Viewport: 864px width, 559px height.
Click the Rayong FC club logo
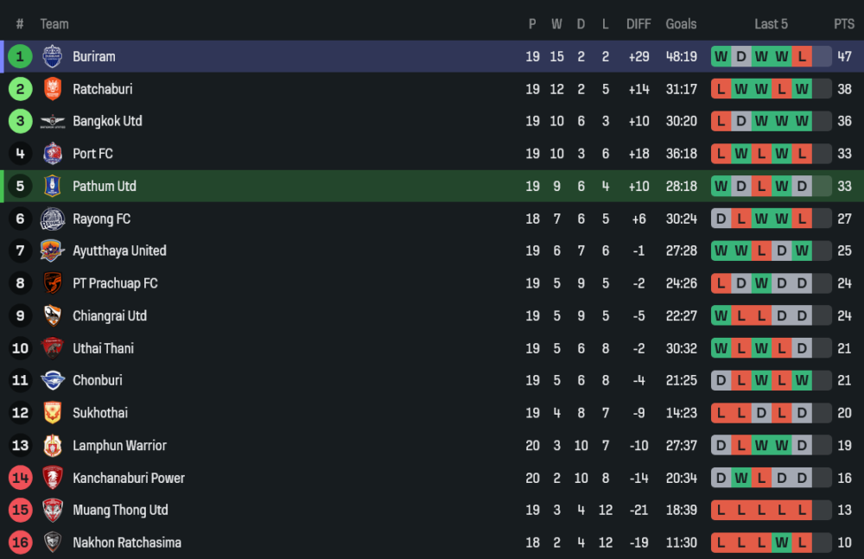pos(53,219)
